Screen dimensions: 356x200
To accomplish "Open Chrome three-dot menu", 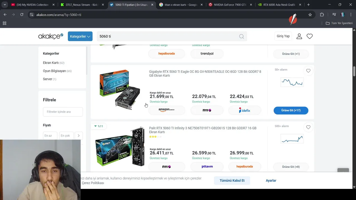I will [351, 14].
